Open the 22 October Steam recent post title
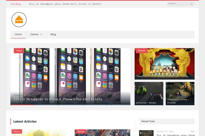 click(176, 135)
